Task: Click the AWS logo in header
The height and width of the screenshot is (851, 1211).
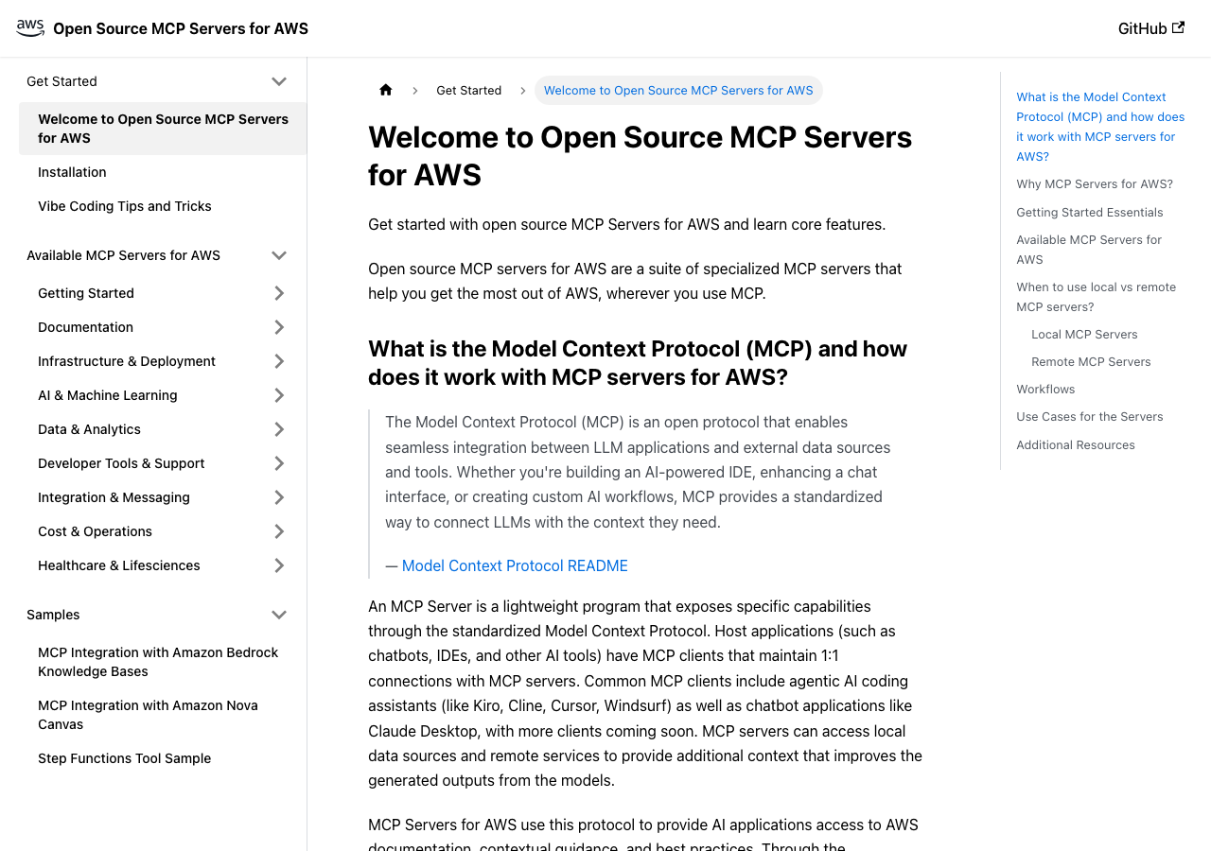Action: pos(30,28)
